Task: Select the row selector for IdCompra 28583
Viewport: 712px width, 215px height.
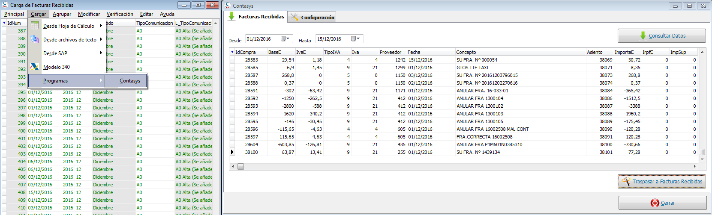Action: click(232, 60)
